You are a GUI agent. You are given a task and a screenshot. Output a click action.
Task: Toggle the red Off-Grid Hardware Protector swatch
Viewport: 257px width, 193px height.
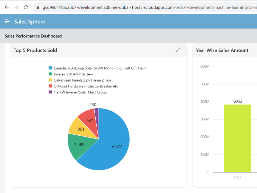coord(50,86)
